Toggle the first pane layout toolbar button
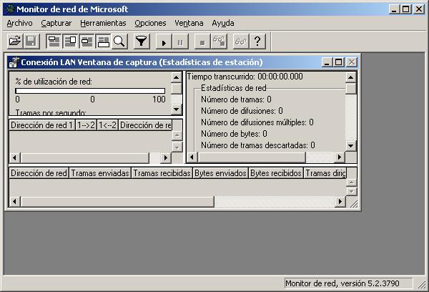 coord(54,42)
